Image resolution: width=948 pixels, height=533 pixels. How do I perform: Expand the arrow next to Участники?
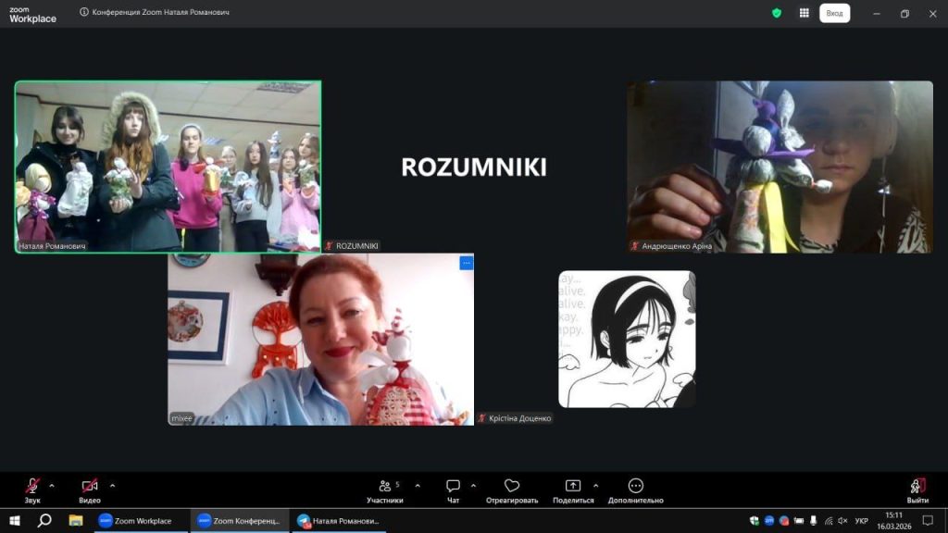coord(418,485)
